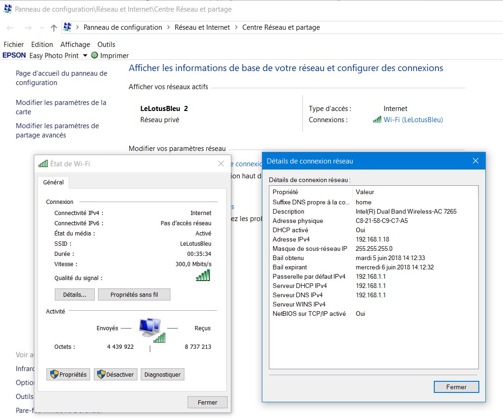Select Serveur WINS IPv4 row
503x418 pixels.
[374, 304]
